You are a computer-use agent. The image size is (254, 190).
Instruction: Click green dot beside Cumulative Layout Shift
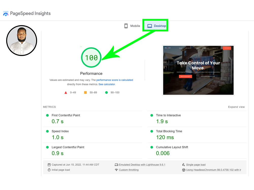(x=152, y=147)
